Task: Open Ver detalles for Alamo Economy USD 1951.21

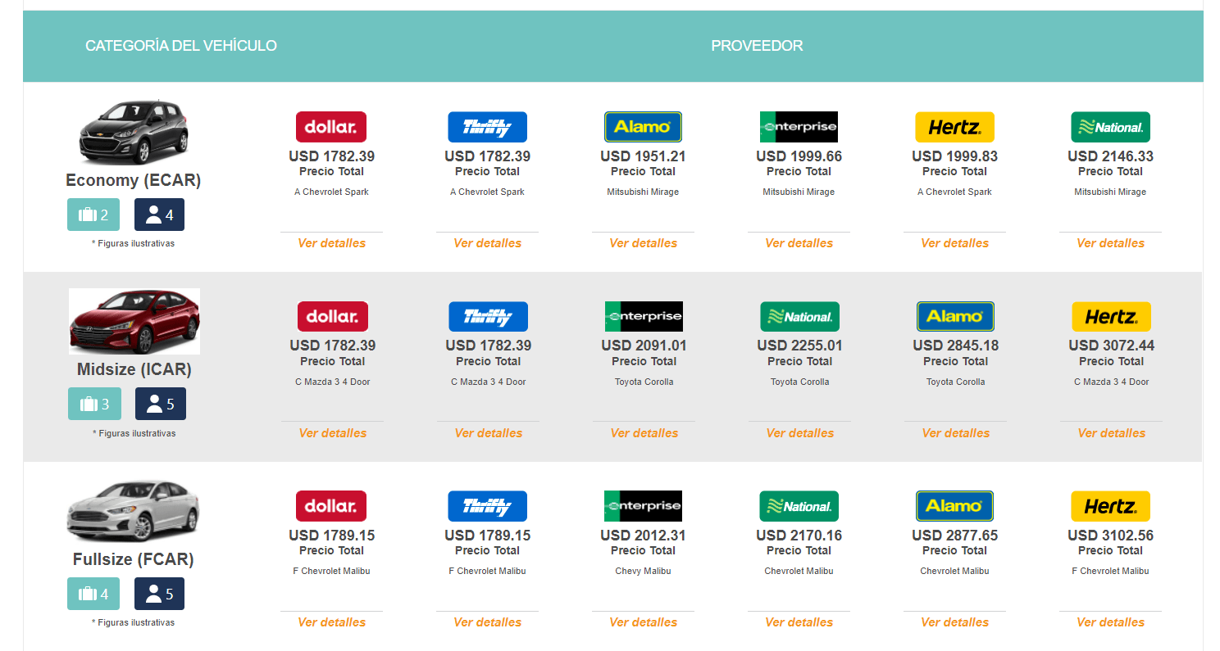Action: pos(644,243)
